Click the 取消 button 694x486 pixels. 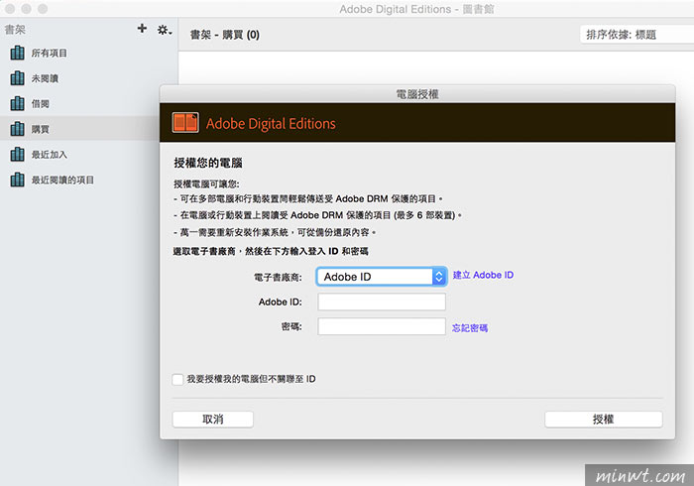click(x=213, y=420)
